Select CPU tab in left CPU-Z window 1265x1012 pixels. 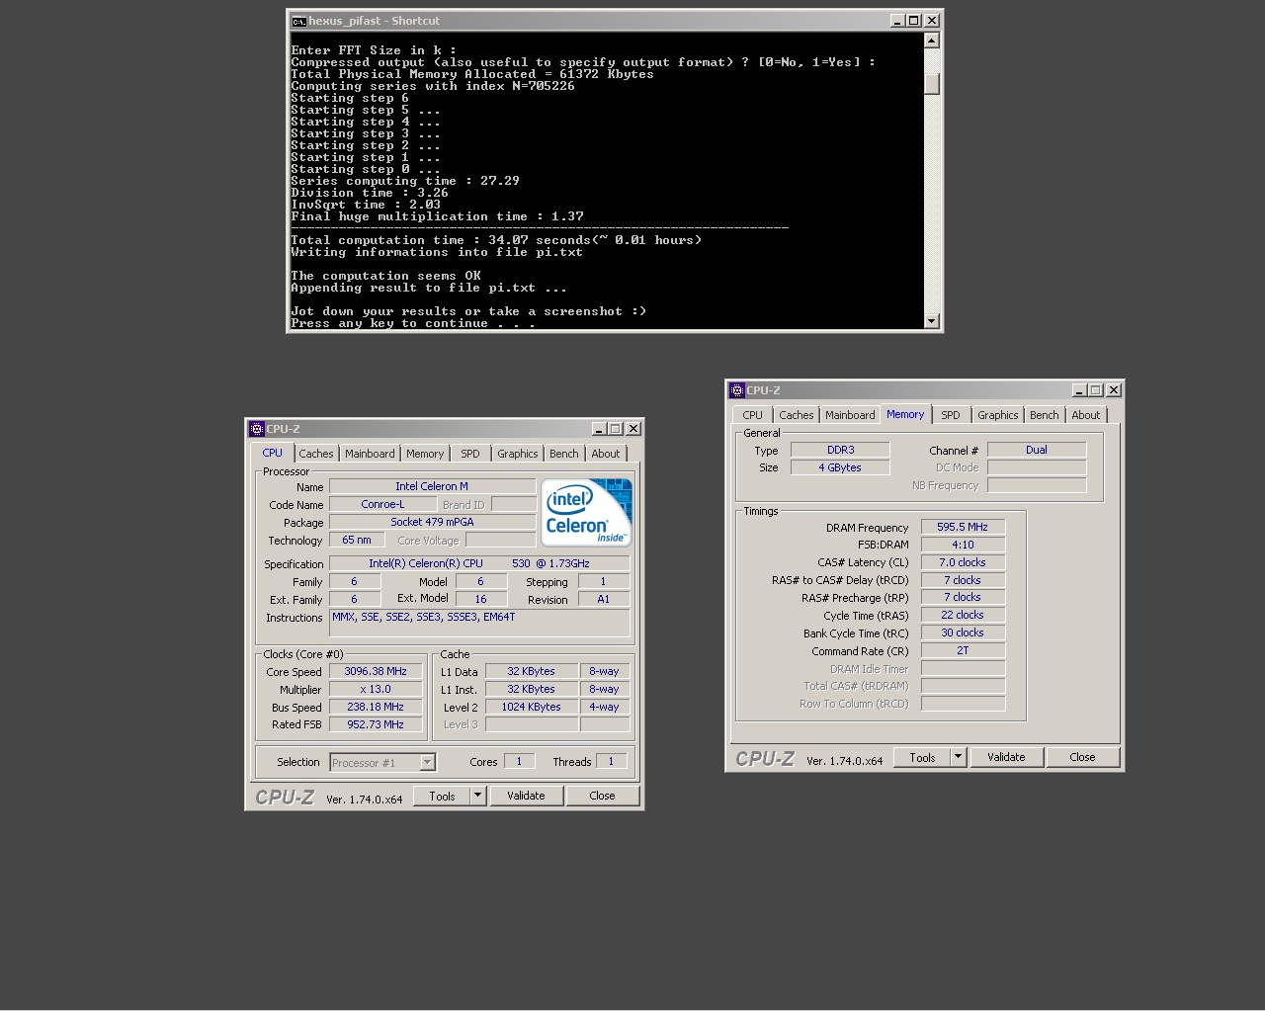273,453
